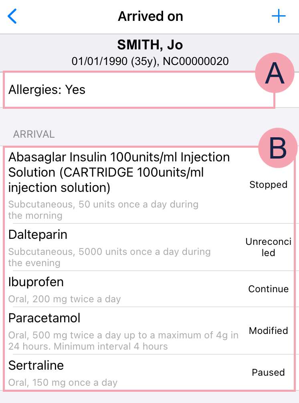Tap the Continue status for Ibuprofen
The width and height of the screenshot is (299, 403).
tap(268, 289)
